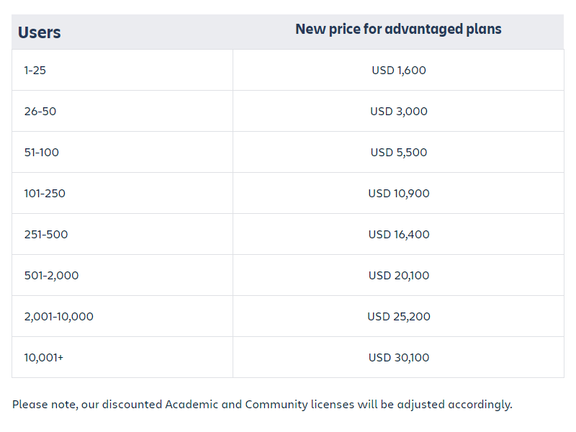
Task: Select the USD 20,100 price cell
Action: [x=399, y=276]
